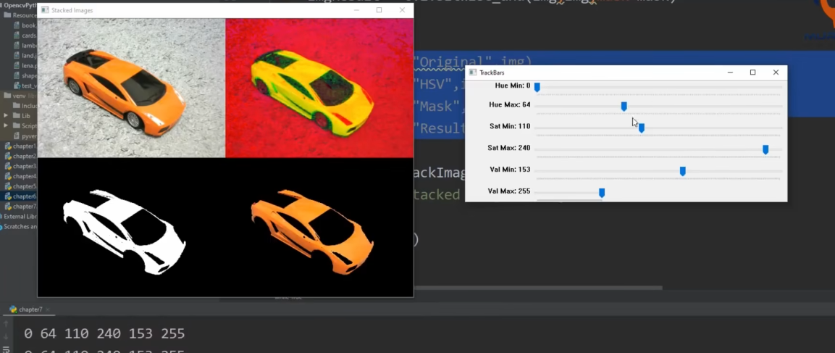Select the cards image file in tree

tap(25, 36)
